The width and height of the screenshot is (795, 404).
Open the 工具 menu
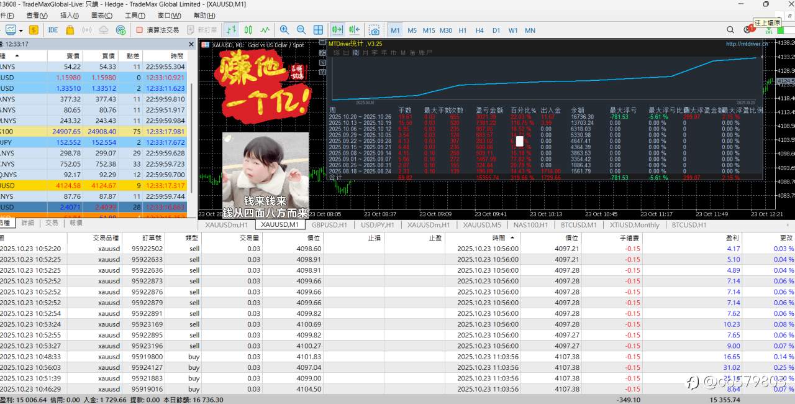pos(134,16)
